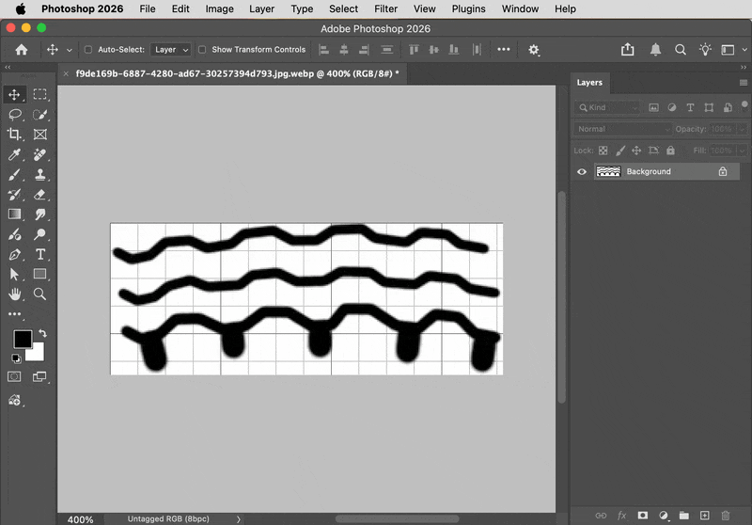
Task: Toggle the layer filter on/off switch
Action: click(744, 104)
